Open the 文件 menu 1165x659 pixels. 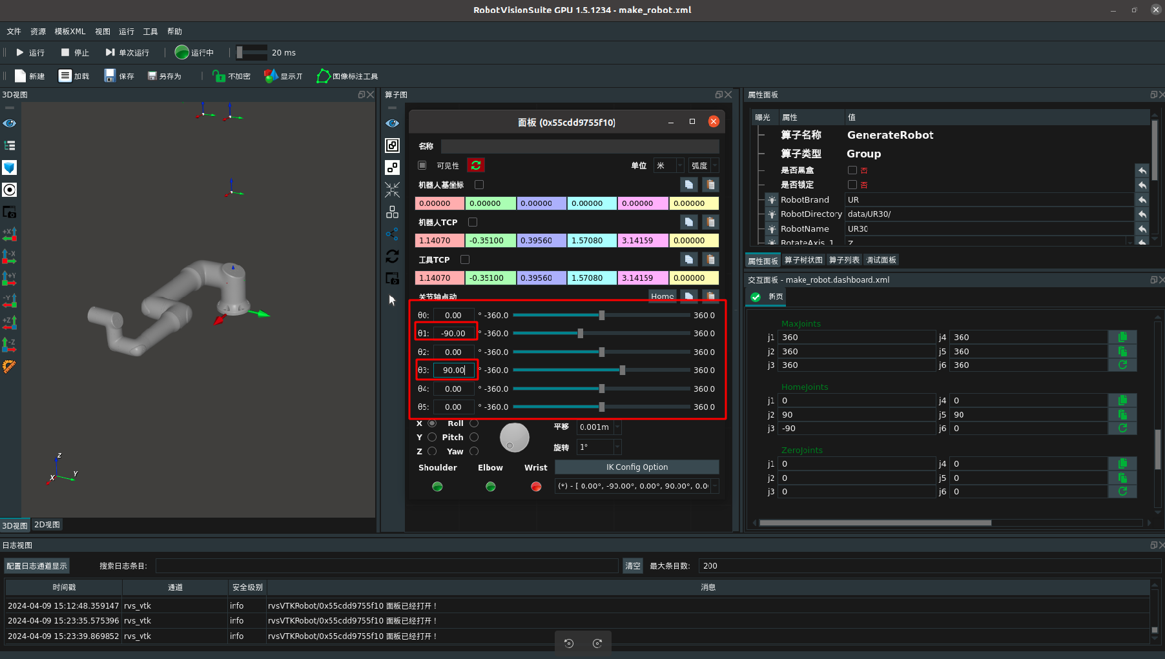coord(14,31)
